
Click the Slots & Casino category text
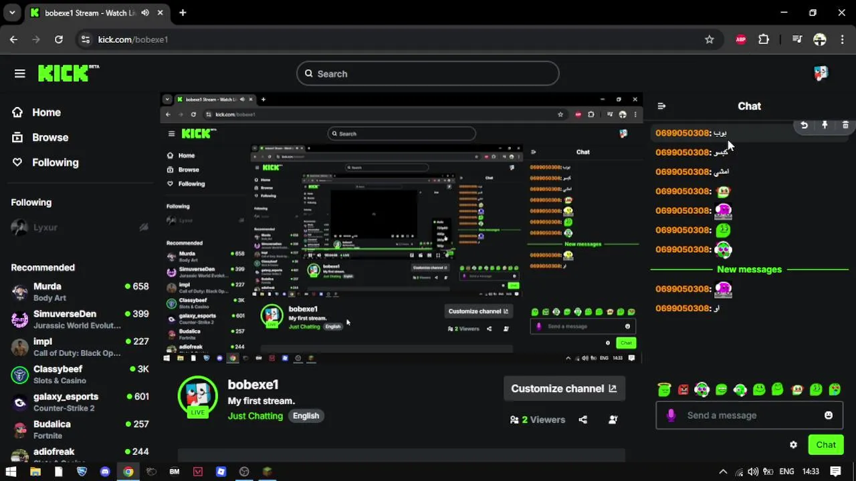60,381
